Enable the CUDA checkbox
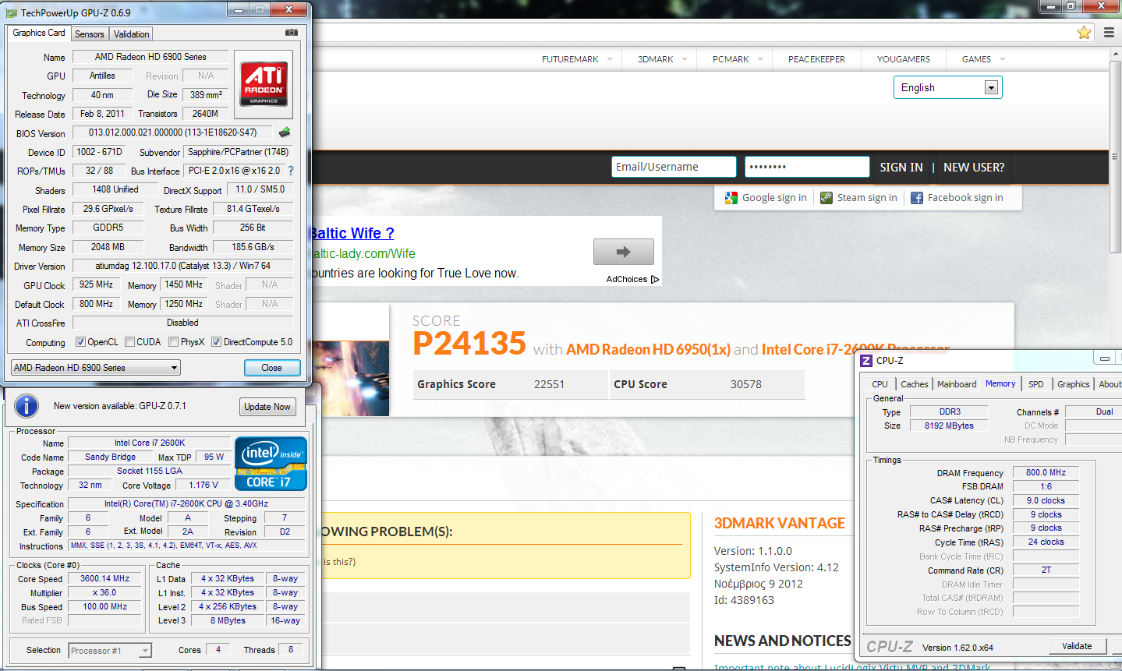 [129, 342]
